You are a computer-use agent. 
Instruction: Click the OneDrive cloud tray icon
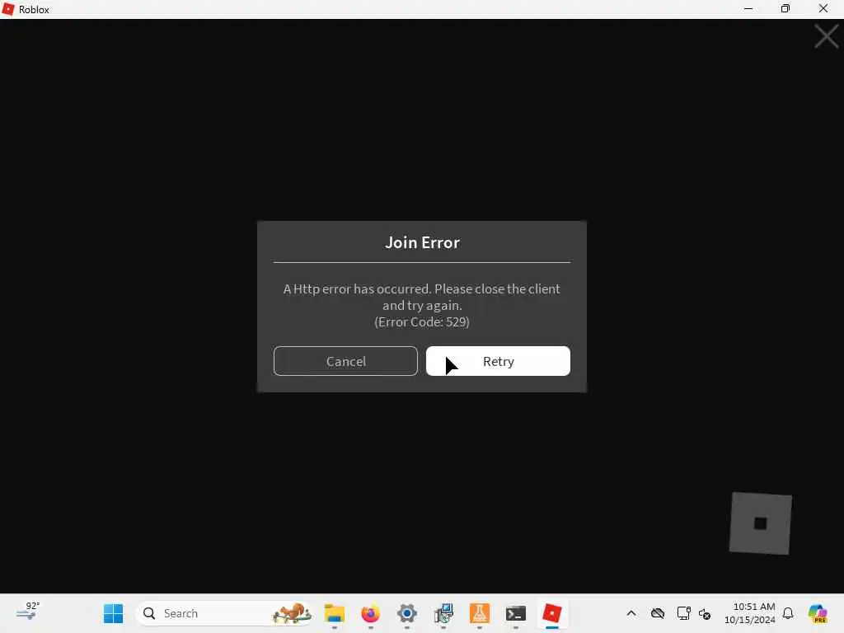658,613
